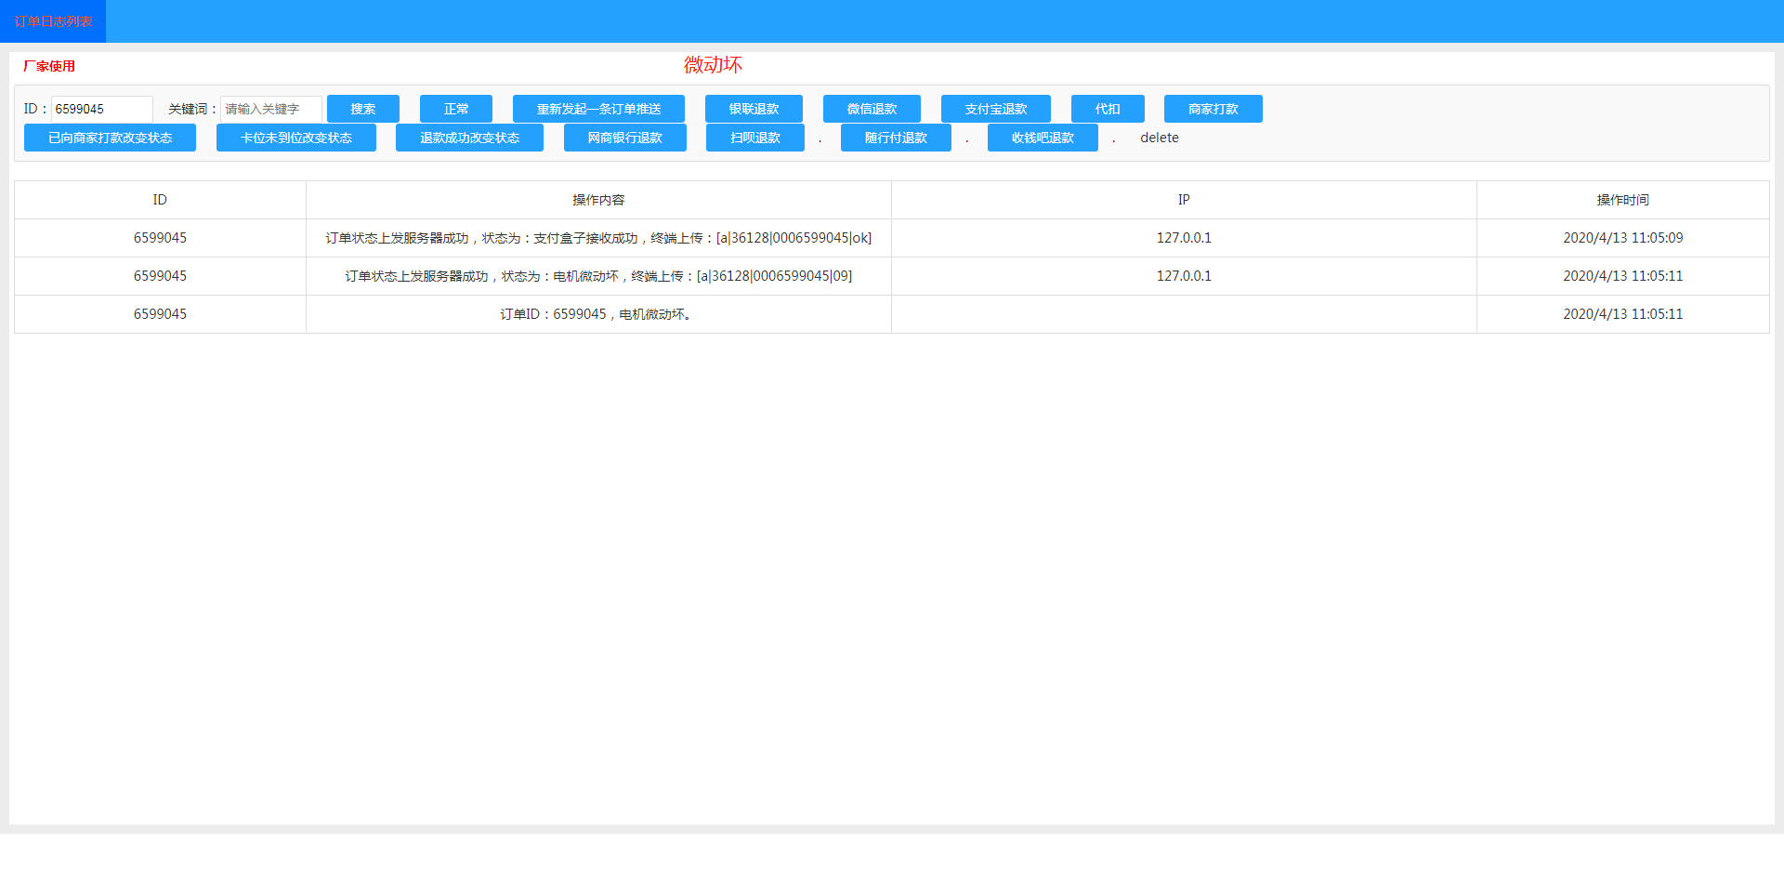Click the 扫呗退款 button
Viewport: 1784px width, 871px height.
tap(754, 138)
